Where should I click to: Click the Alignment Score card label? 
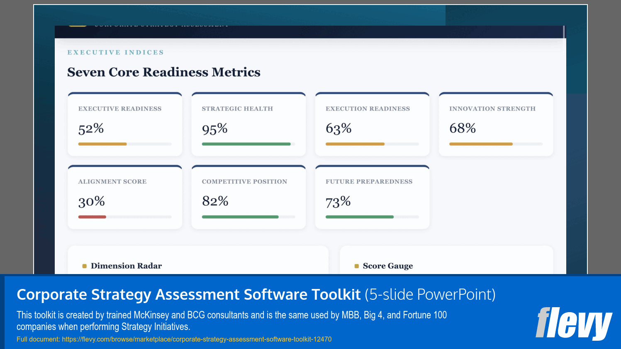pos(112,182)
